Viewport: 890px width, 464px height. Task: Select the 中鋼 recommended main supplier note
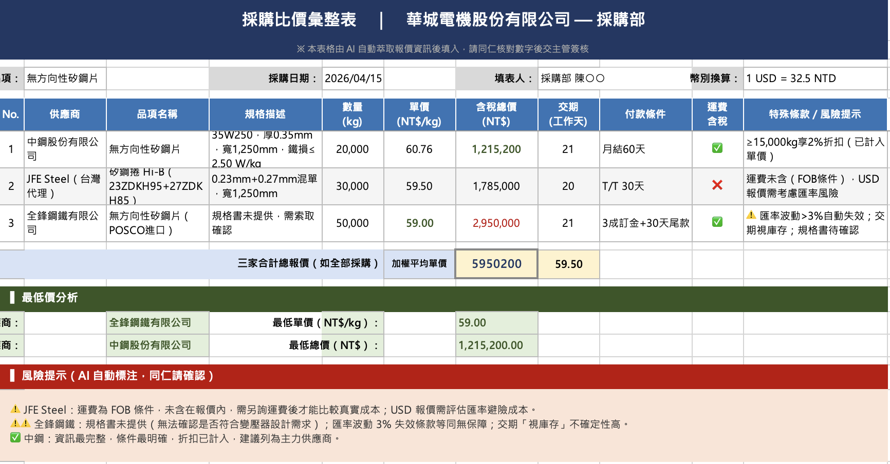[x=175, y=439]
